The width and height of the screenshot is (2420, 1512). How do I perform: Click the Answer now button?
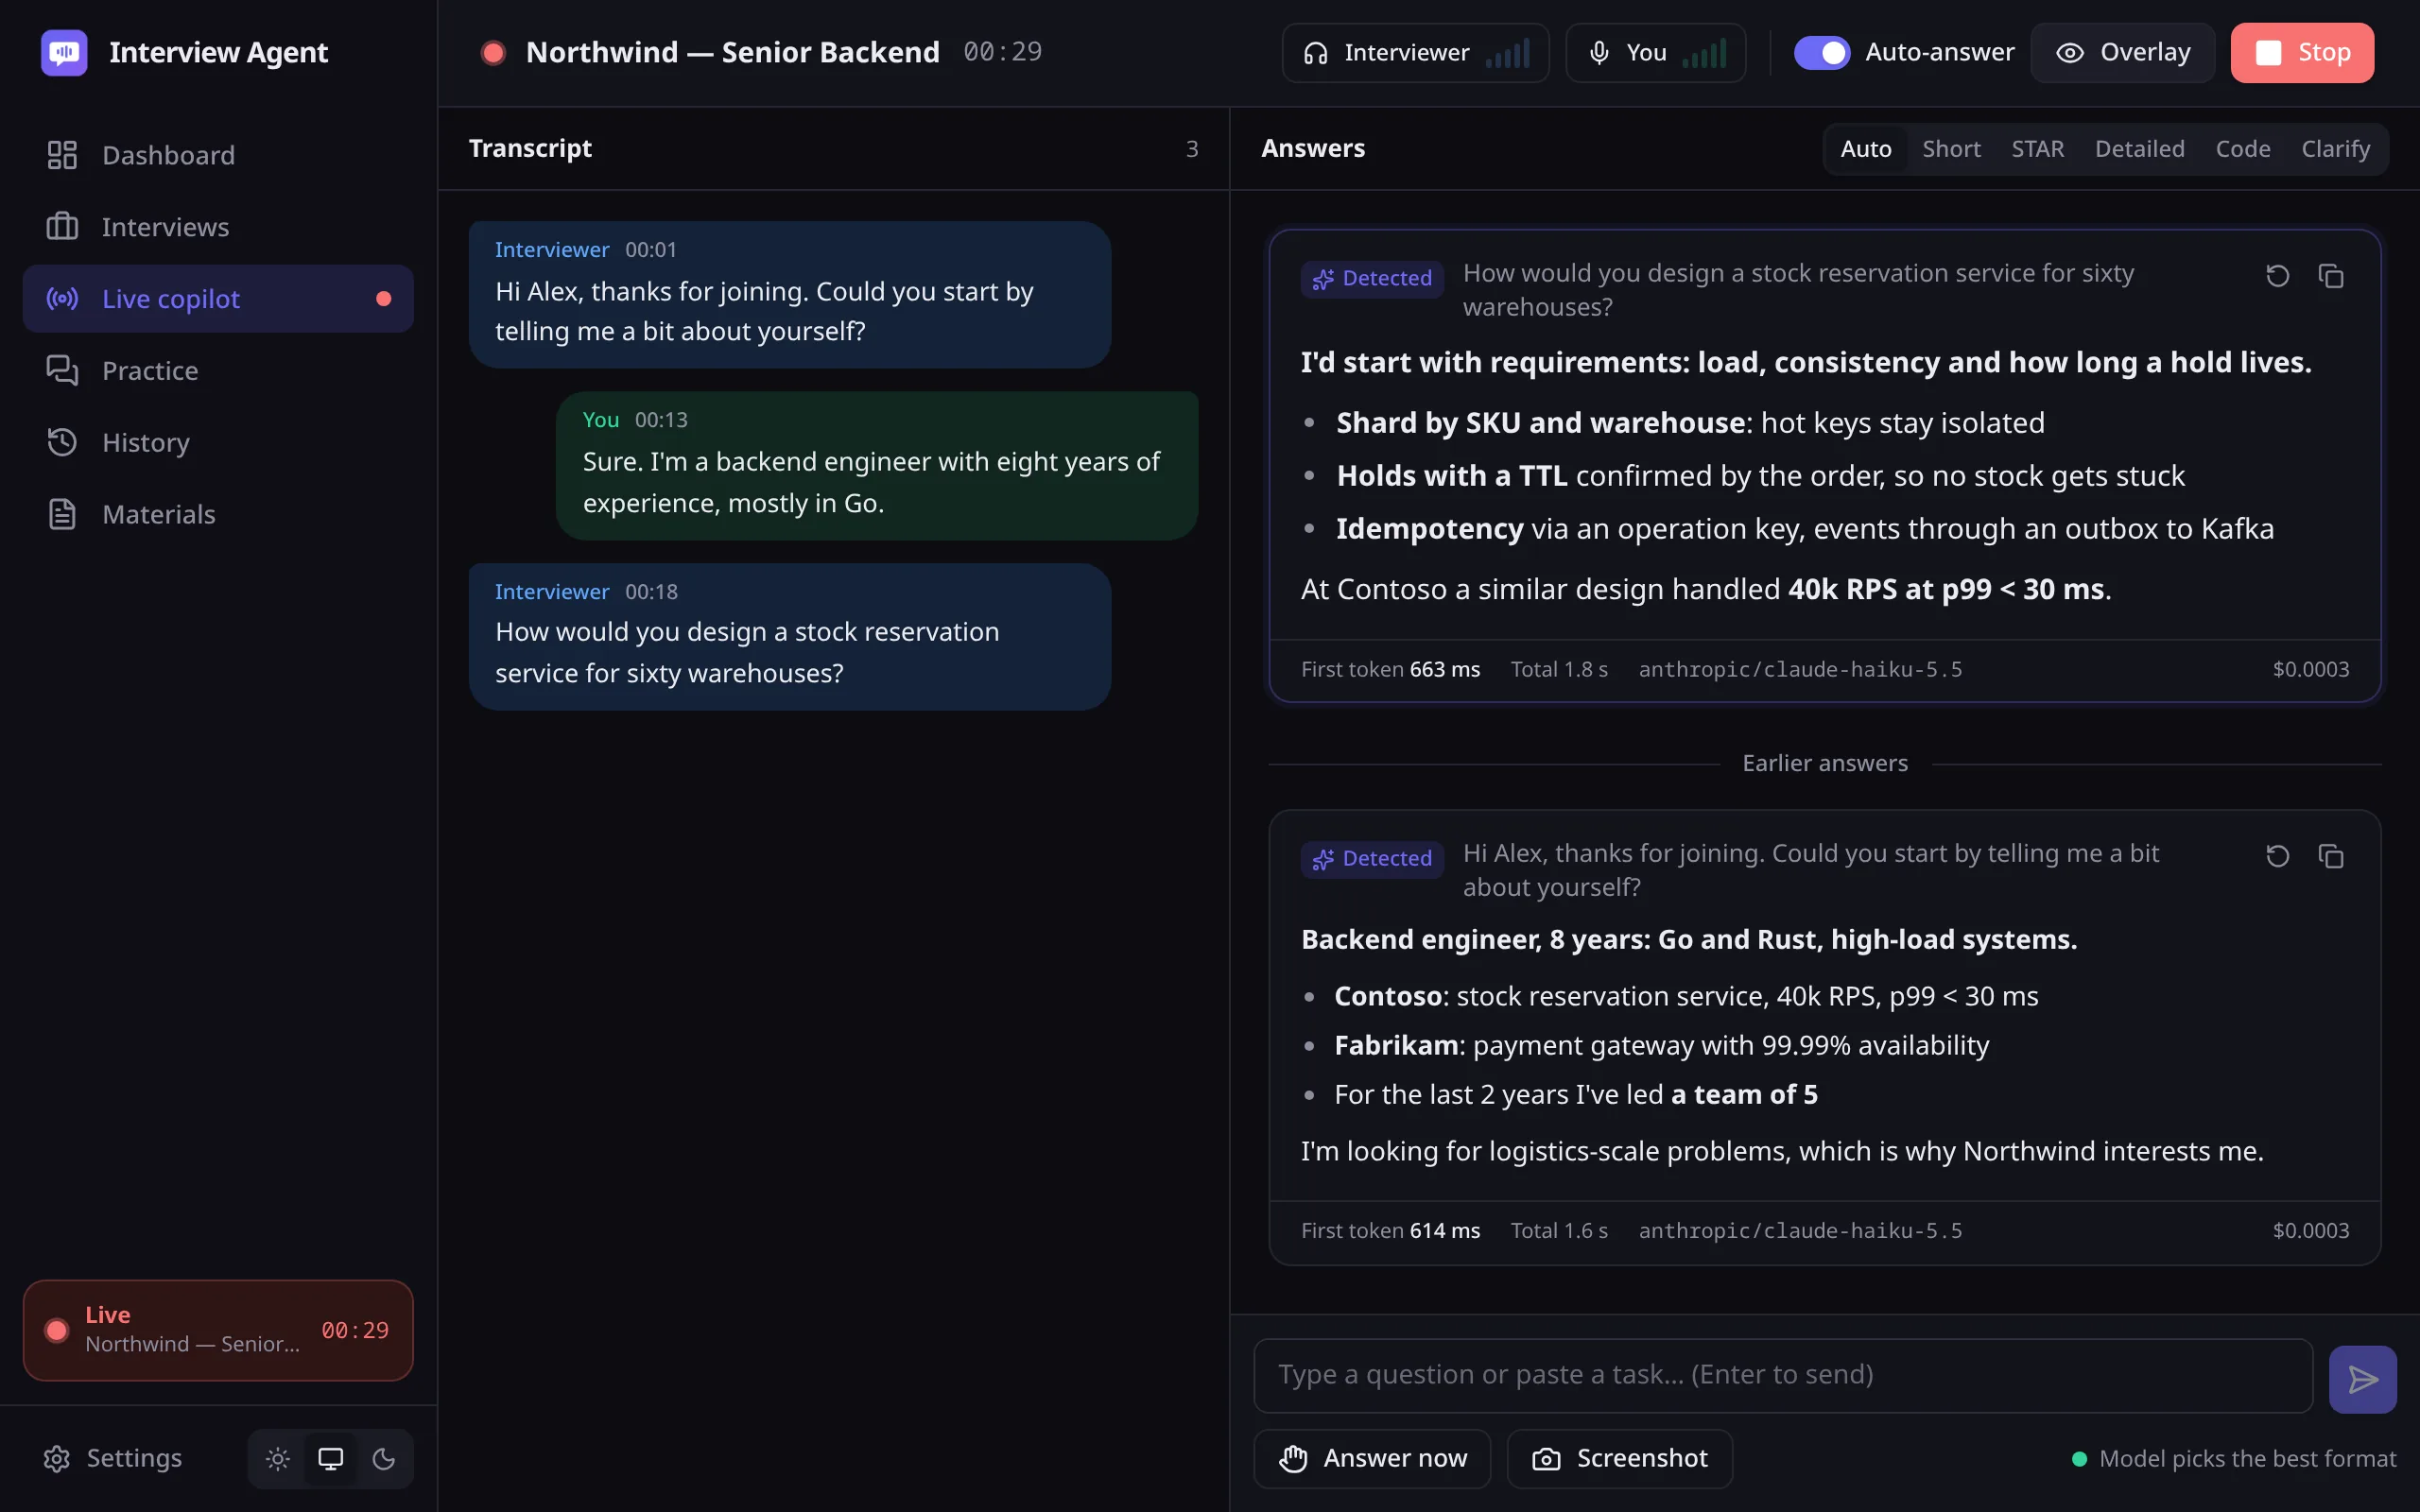[x=1372, y=1459]
